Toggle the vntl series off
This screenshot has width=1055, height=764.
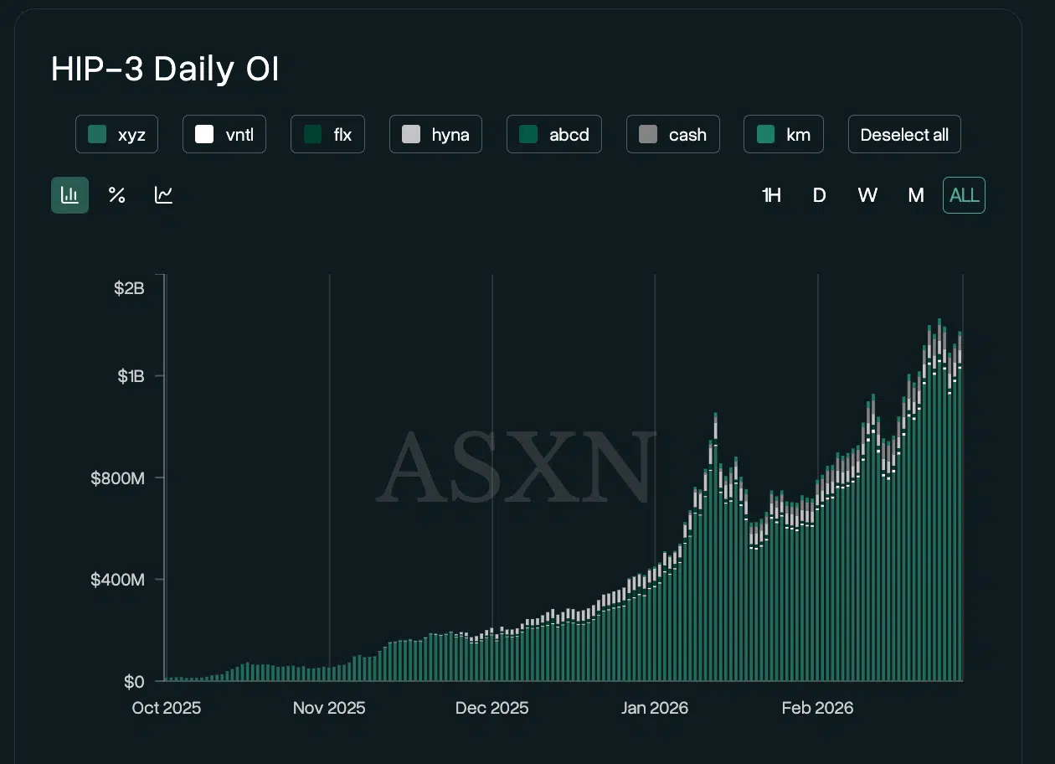click(224, 133)
